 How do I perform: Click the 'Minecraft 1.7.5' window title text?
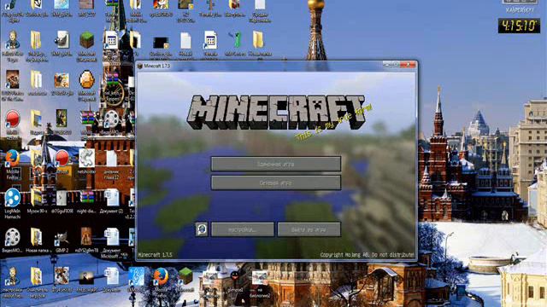tap(157, 66)
